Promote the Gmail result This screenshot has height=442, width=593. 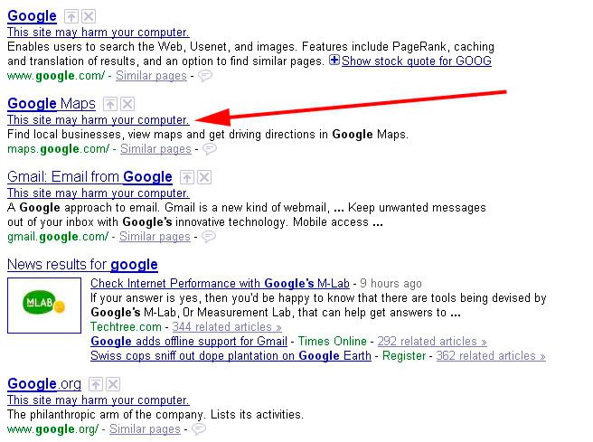(x=187, y=178)
